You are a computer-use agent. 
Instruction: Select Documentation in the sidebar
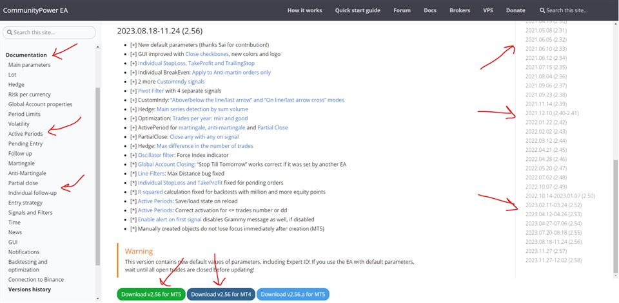[x=26, y=55]
